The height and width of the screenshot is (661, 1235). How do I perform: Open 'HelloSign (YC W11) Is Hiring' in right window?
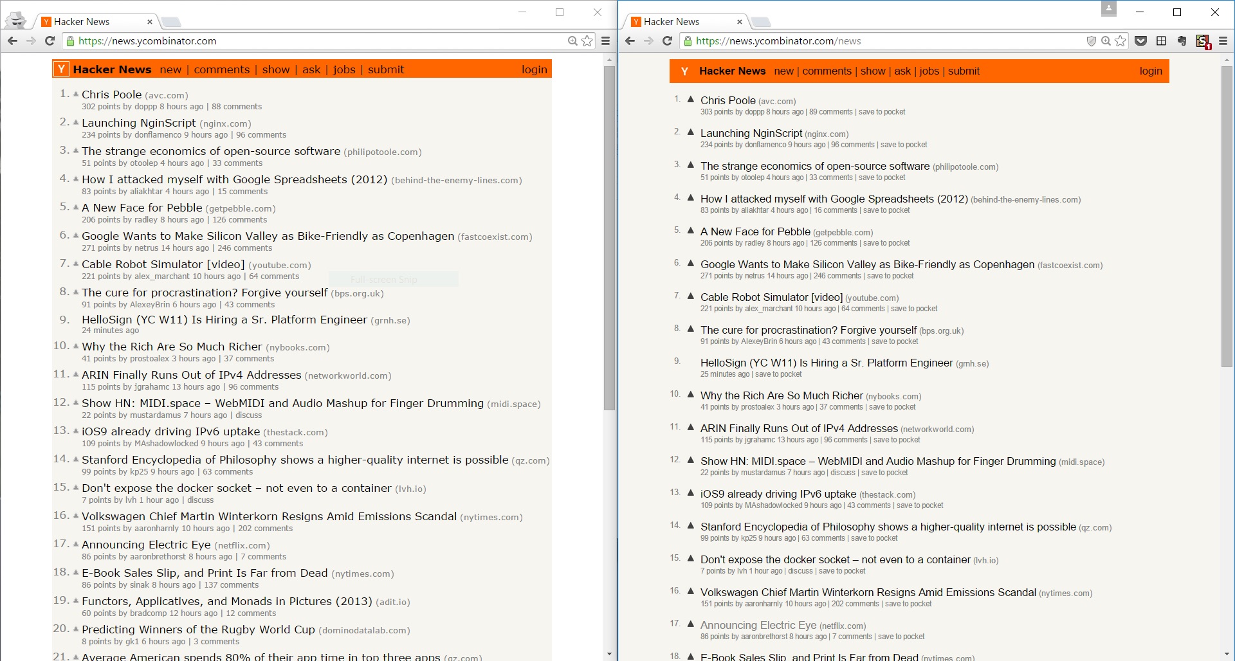click(x=827, y=363)
